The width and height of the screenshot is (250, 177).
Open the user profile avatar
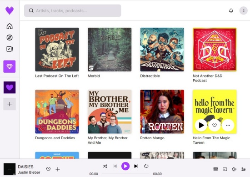pos(243,10)
